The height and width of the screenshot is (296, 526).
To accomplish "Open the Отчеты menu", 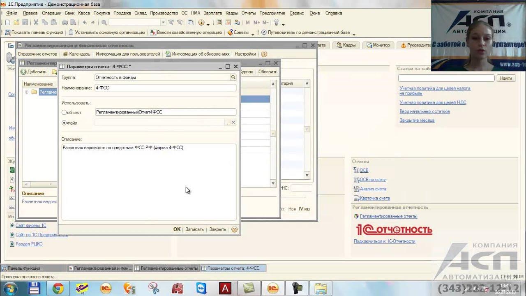I will point(248,13).
